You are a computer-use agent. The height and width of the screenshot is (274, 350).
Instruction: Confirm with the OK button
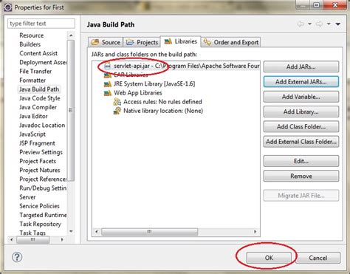coord(269,258)
